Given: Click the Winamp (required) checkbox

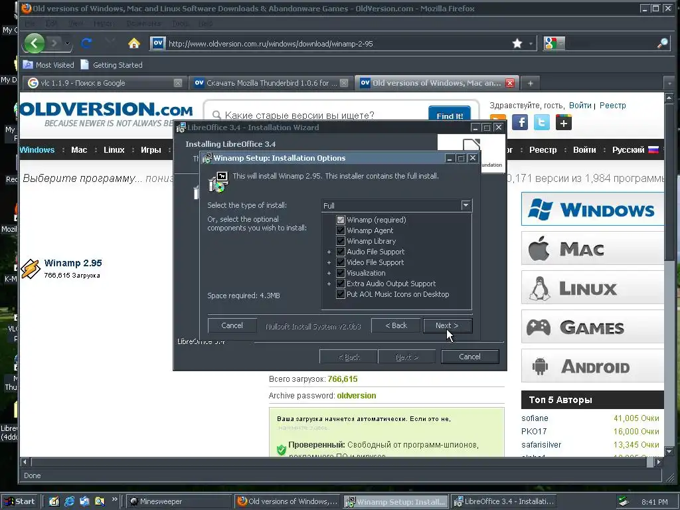Looking at the screenshot, I should click(x=341, y=220).
